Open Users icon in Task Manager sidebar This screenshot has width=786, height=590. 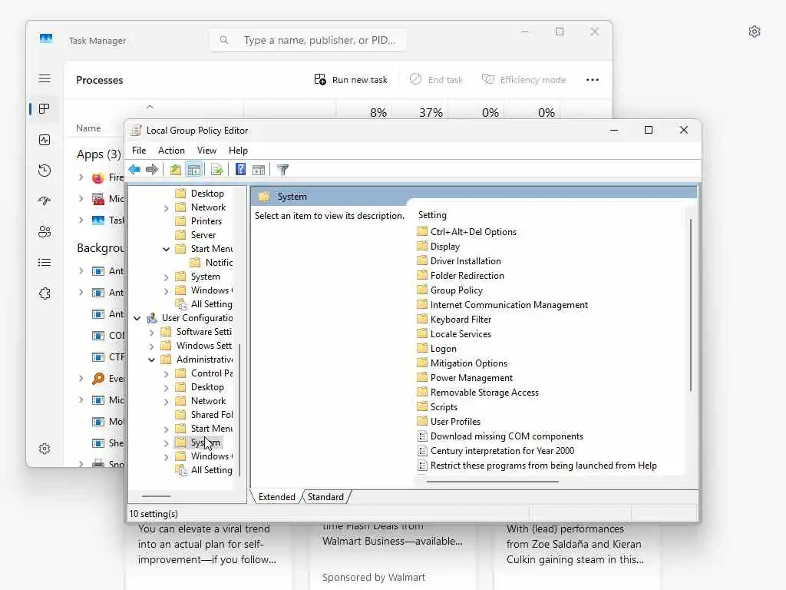[x=45, y=231]
